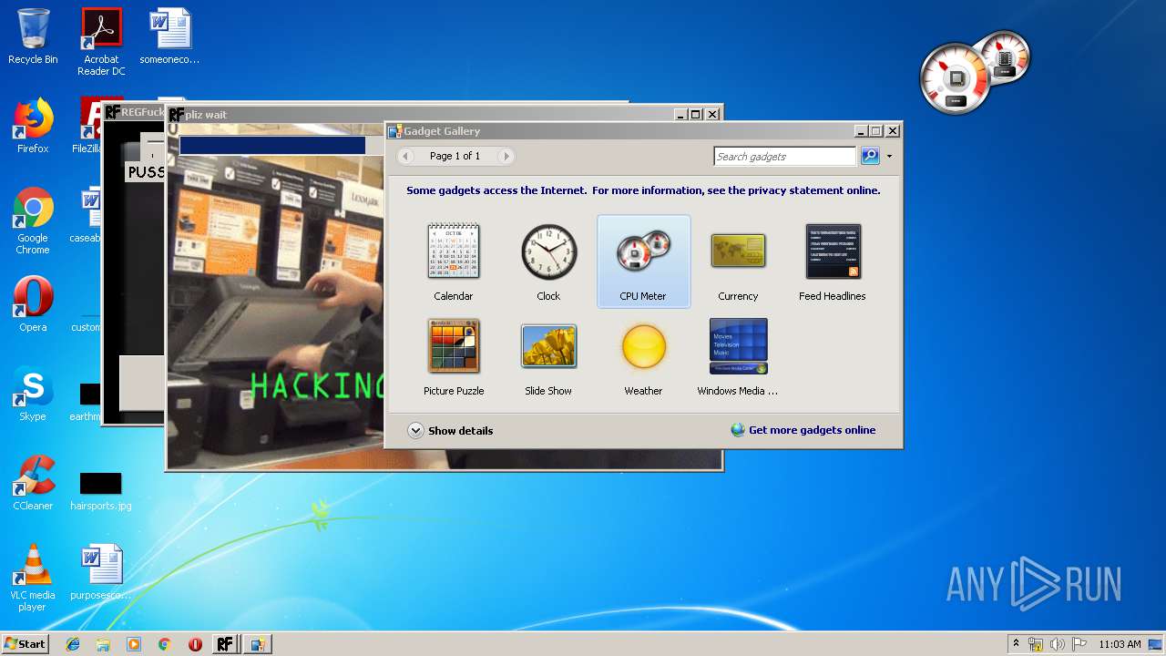Click the search magnifier button in Gadget Gallery
This screenshot has width=1166, height=656.
[x=870, y=156]
